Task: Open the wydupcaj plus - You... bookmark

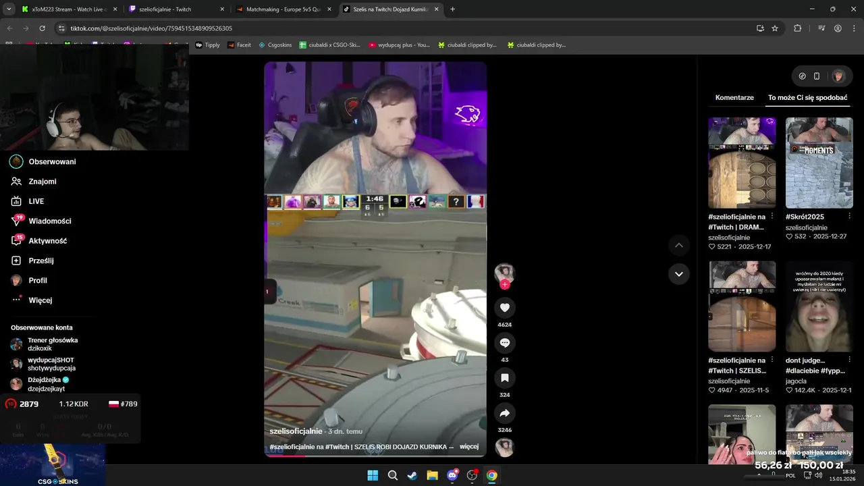Action: tap(400, 45)
